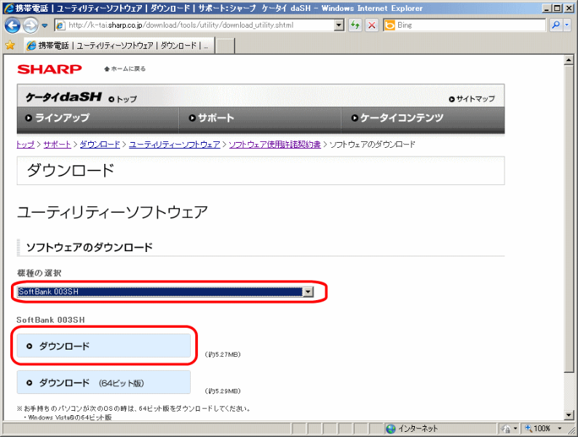Screen dimensions: 578x437
Task: Click the browser Back arrow button
Action: coord(12,25)
